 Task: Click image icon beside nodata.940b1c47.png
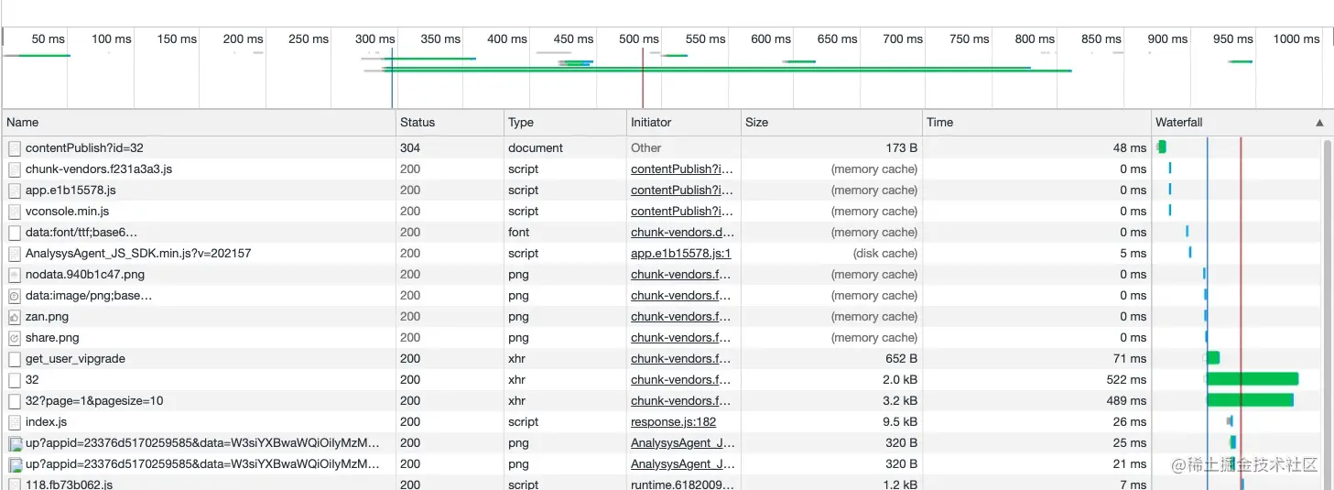15,274
